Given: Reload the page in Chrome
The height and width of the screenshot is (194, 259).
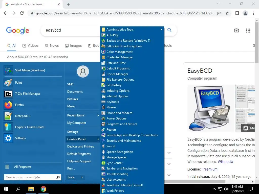Looking at the screenshot, I should [22, 13].
